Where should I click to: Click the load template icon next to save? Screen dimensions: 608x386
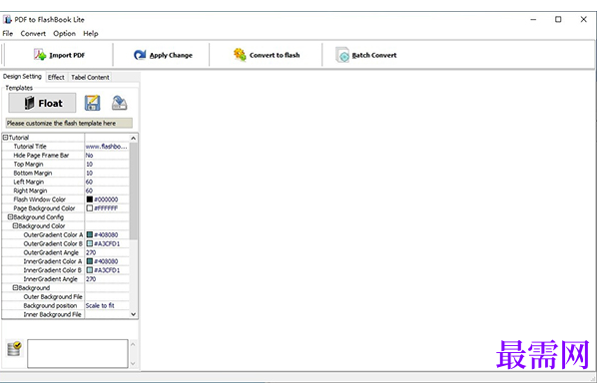point(119,103)
